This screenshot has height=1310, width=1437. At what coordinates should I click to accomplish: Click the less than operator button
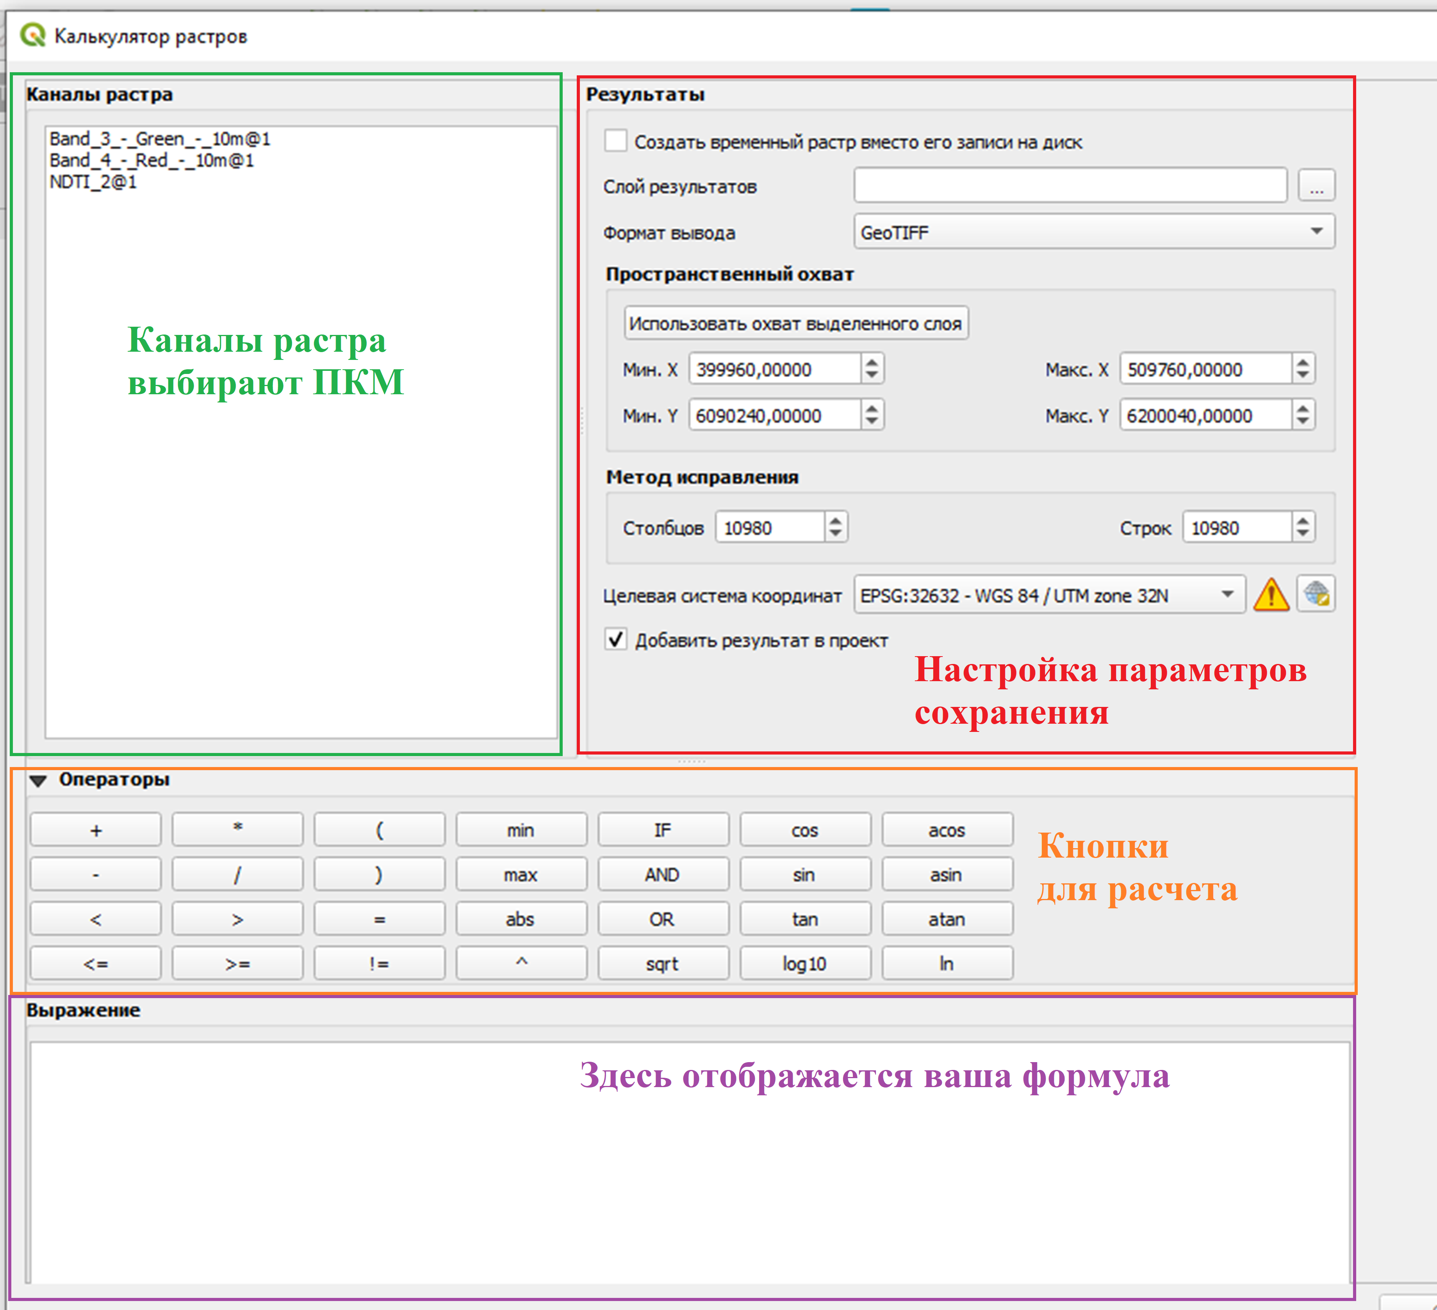click(x=96, y=919)
